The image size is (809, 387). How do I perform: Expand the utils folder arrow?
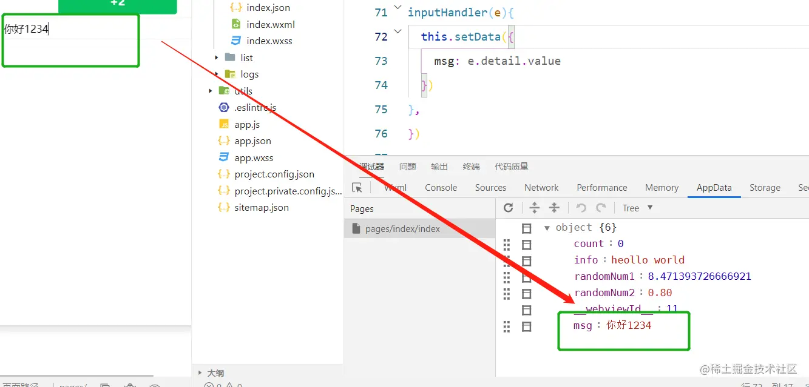point(211,91)
